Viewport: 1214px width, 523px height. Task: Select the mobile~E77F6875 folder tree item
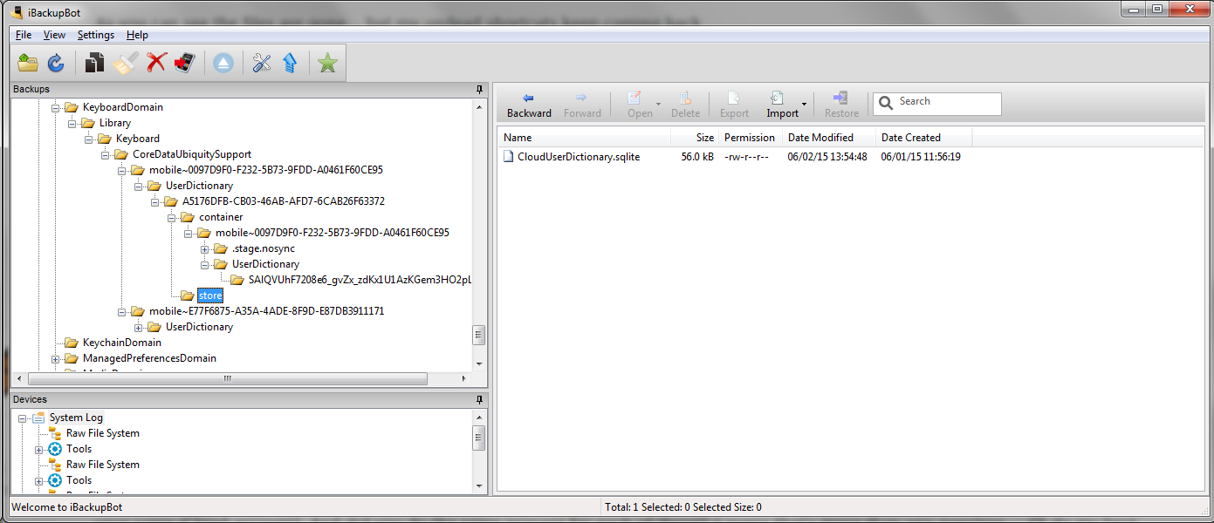coord(266,311)
